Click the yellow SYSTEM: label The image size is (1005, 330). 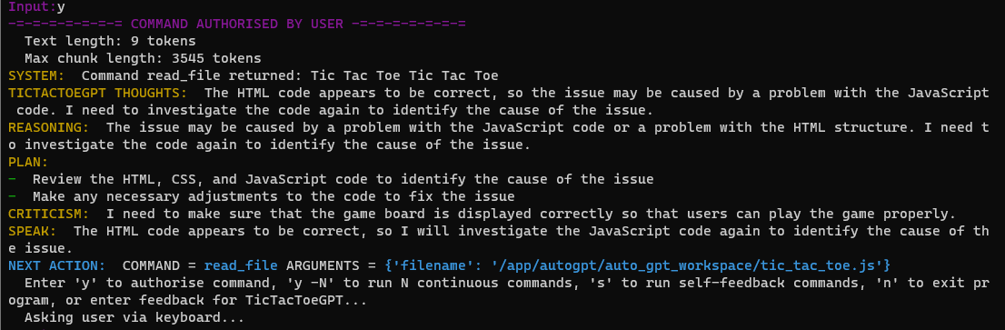tap(36, 75)
